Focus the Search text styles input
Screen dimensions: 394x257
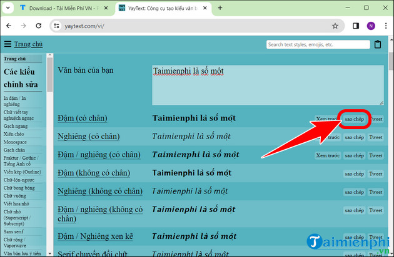tap(318, 45)
